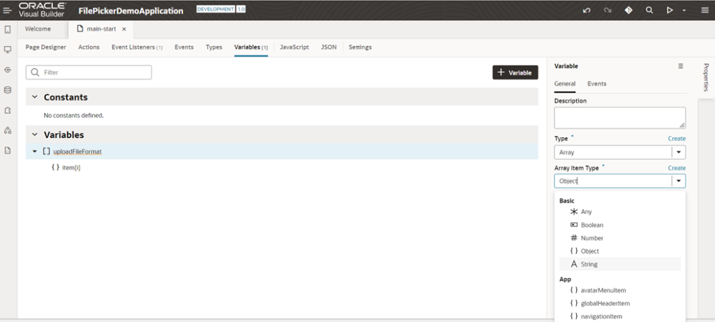The height and width of the screenshot is (322, 715).
Task: Collapse the Variables section
Action: point(34,135)
